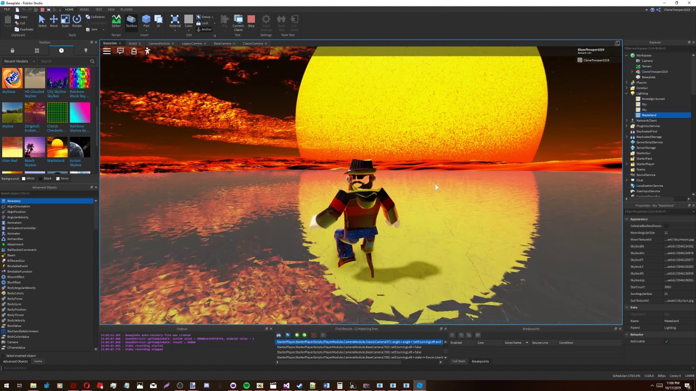696x391 pixels.
Task: Open the in-game chat icon
Action: [x=120, y=51]
